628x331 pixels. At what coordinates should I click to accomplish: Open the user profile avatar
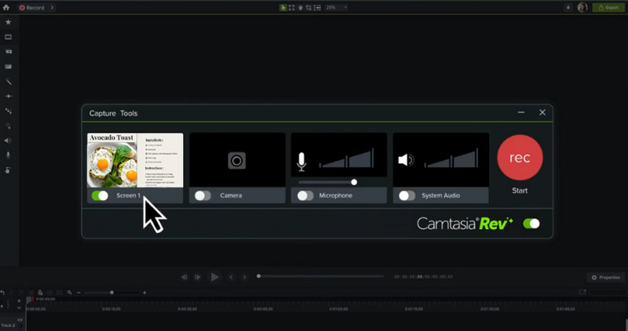(x=582, y=7)
